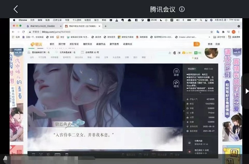Expand the description with the down chevron
Screen dimensions: 249x164
[200, 92]
